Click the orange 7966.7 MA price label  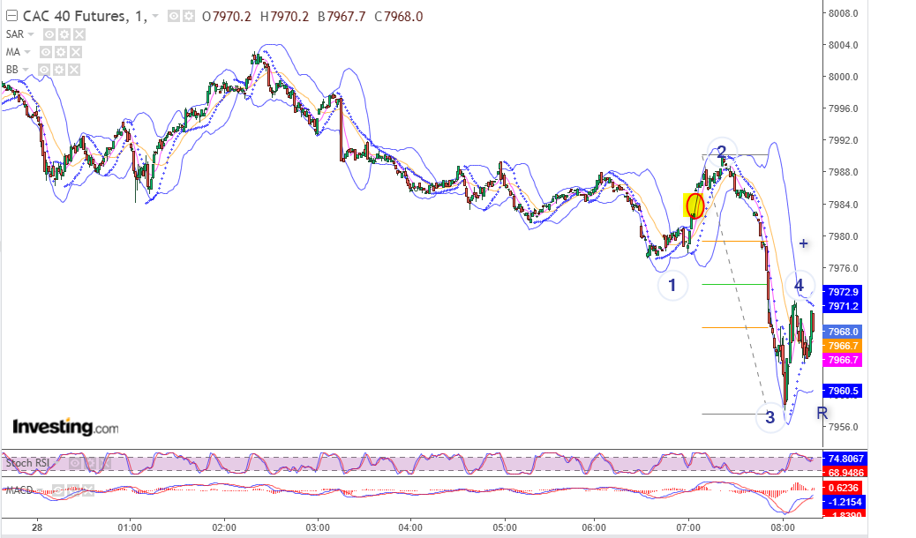tap(843, 346)
